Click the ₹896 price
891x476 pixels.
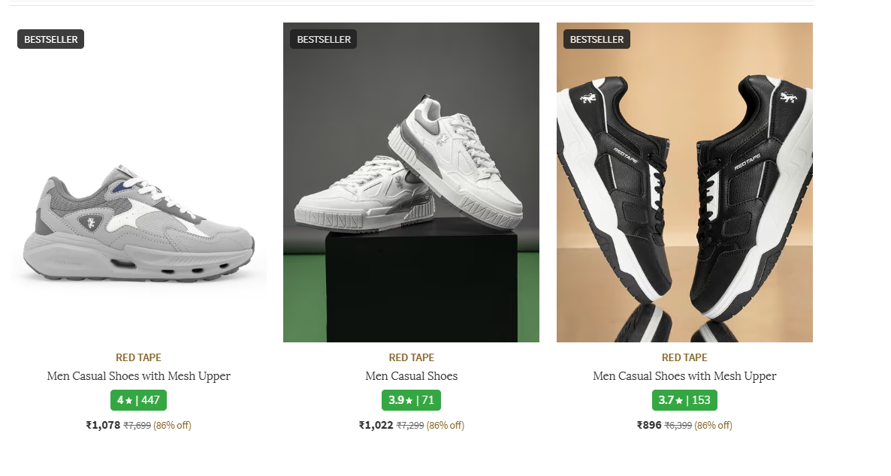(649, 425)
